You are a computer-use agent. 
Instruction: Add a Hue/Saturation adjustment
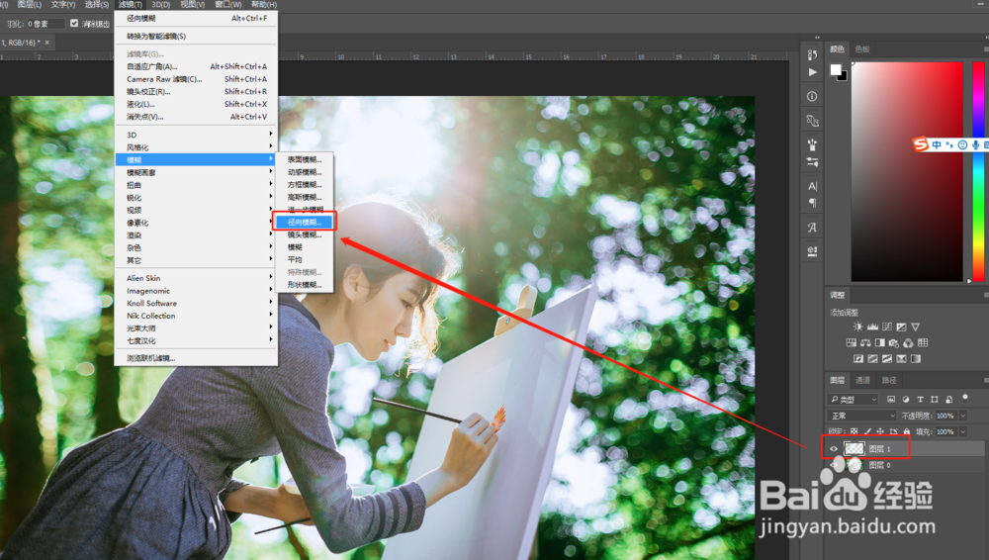tap(851, 342)
